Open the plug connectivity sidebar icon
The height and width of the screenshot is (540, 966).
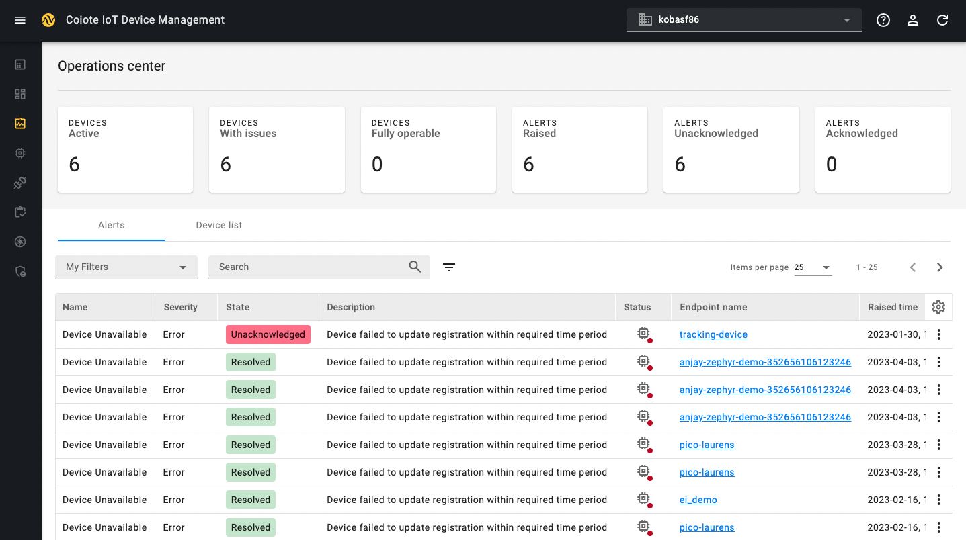(x=20, y=183)
